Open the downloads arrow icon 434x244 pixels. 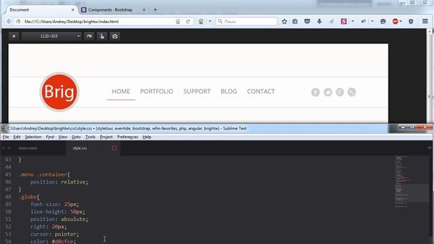[319, 21]
